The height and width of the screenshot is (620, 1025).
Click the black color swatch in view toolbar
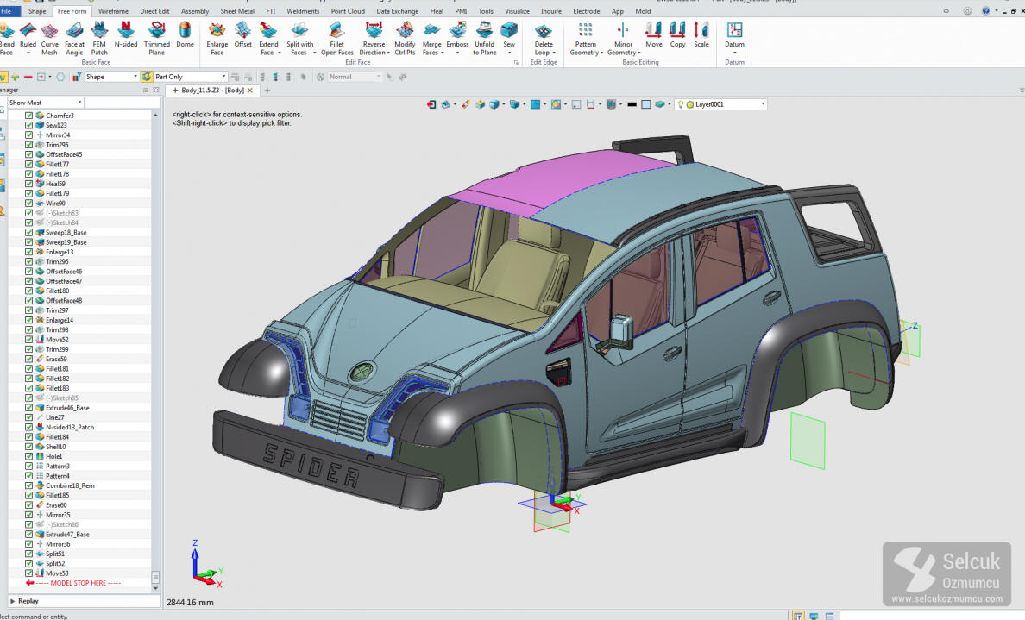click(632, 104)
